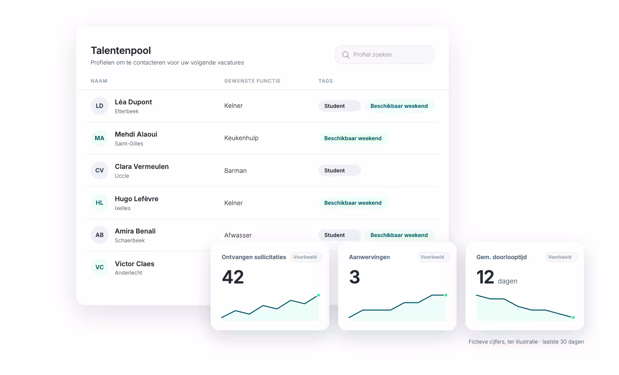The height and width of the screenshot is (375, 619).
Task: Click "Beschikbaar weekend" tag for Mehdi Alaoui
Action: click(x=353, y=138)
